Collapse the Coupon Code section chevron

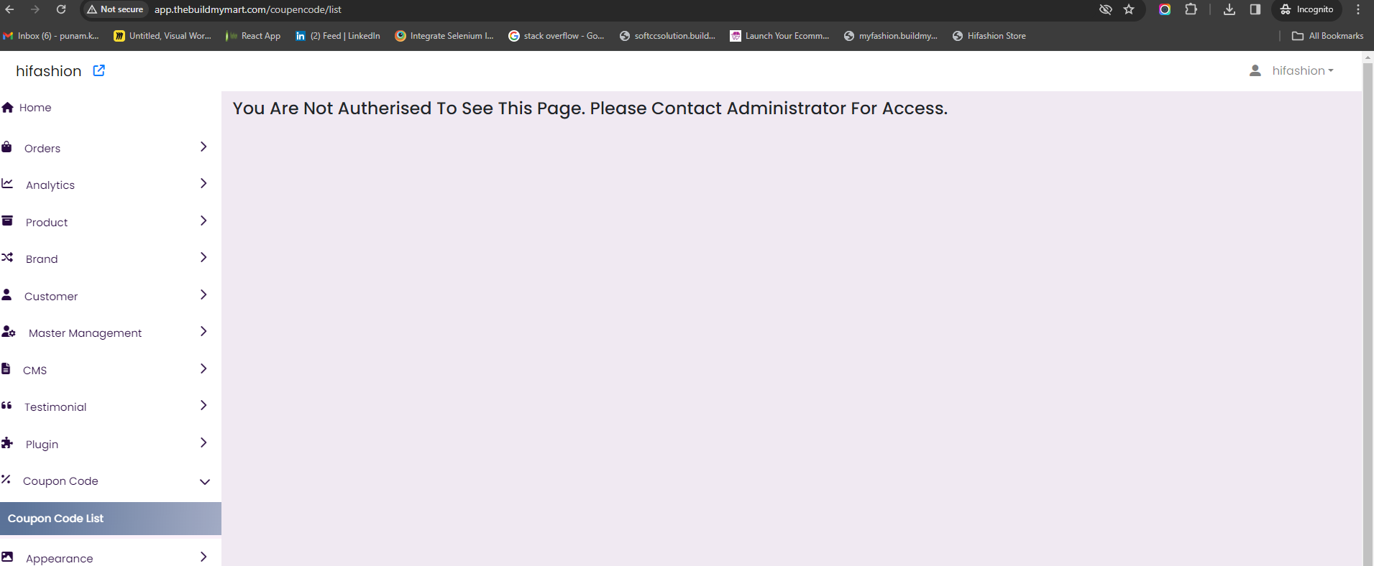tap(204, 481)
